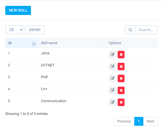Edit the C++ skill entry

click(112, 90)
